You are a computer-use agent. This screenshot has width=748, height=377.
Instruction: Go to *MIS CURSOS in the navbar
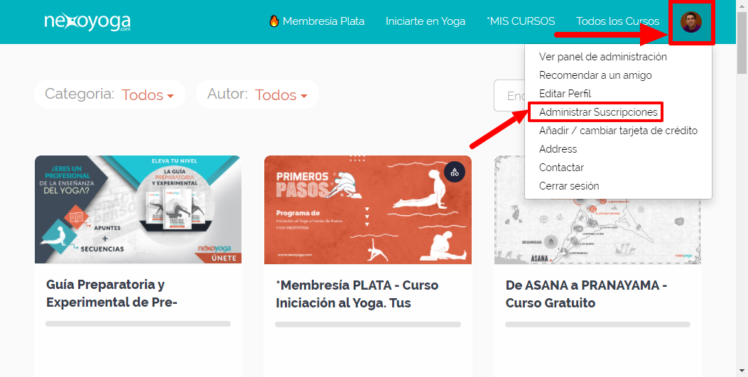tap(521, 21)
